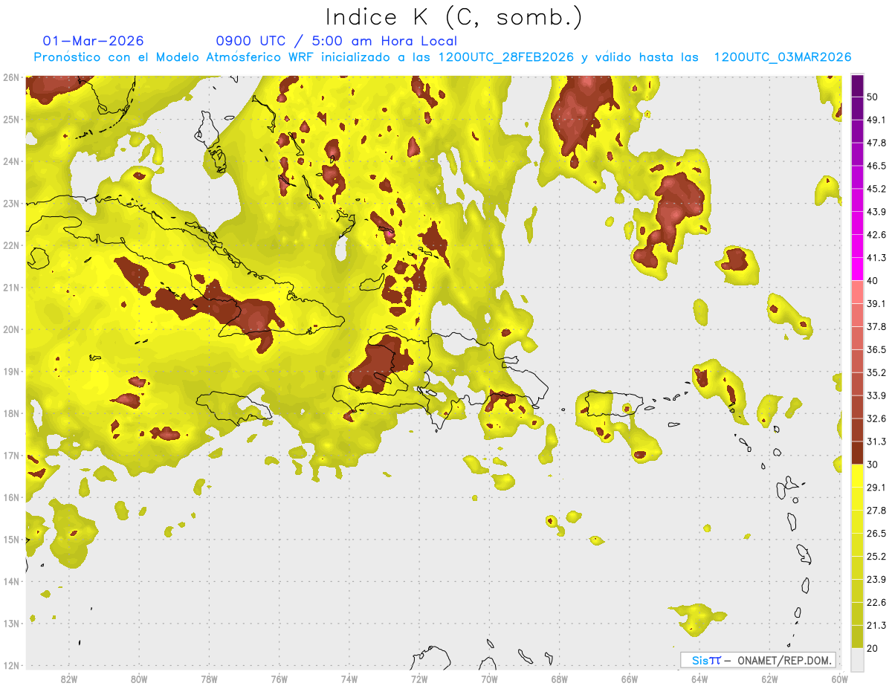Click the '20N' latitude label
Viewport: 892px width, 689px height.
(x=10, y=329)
